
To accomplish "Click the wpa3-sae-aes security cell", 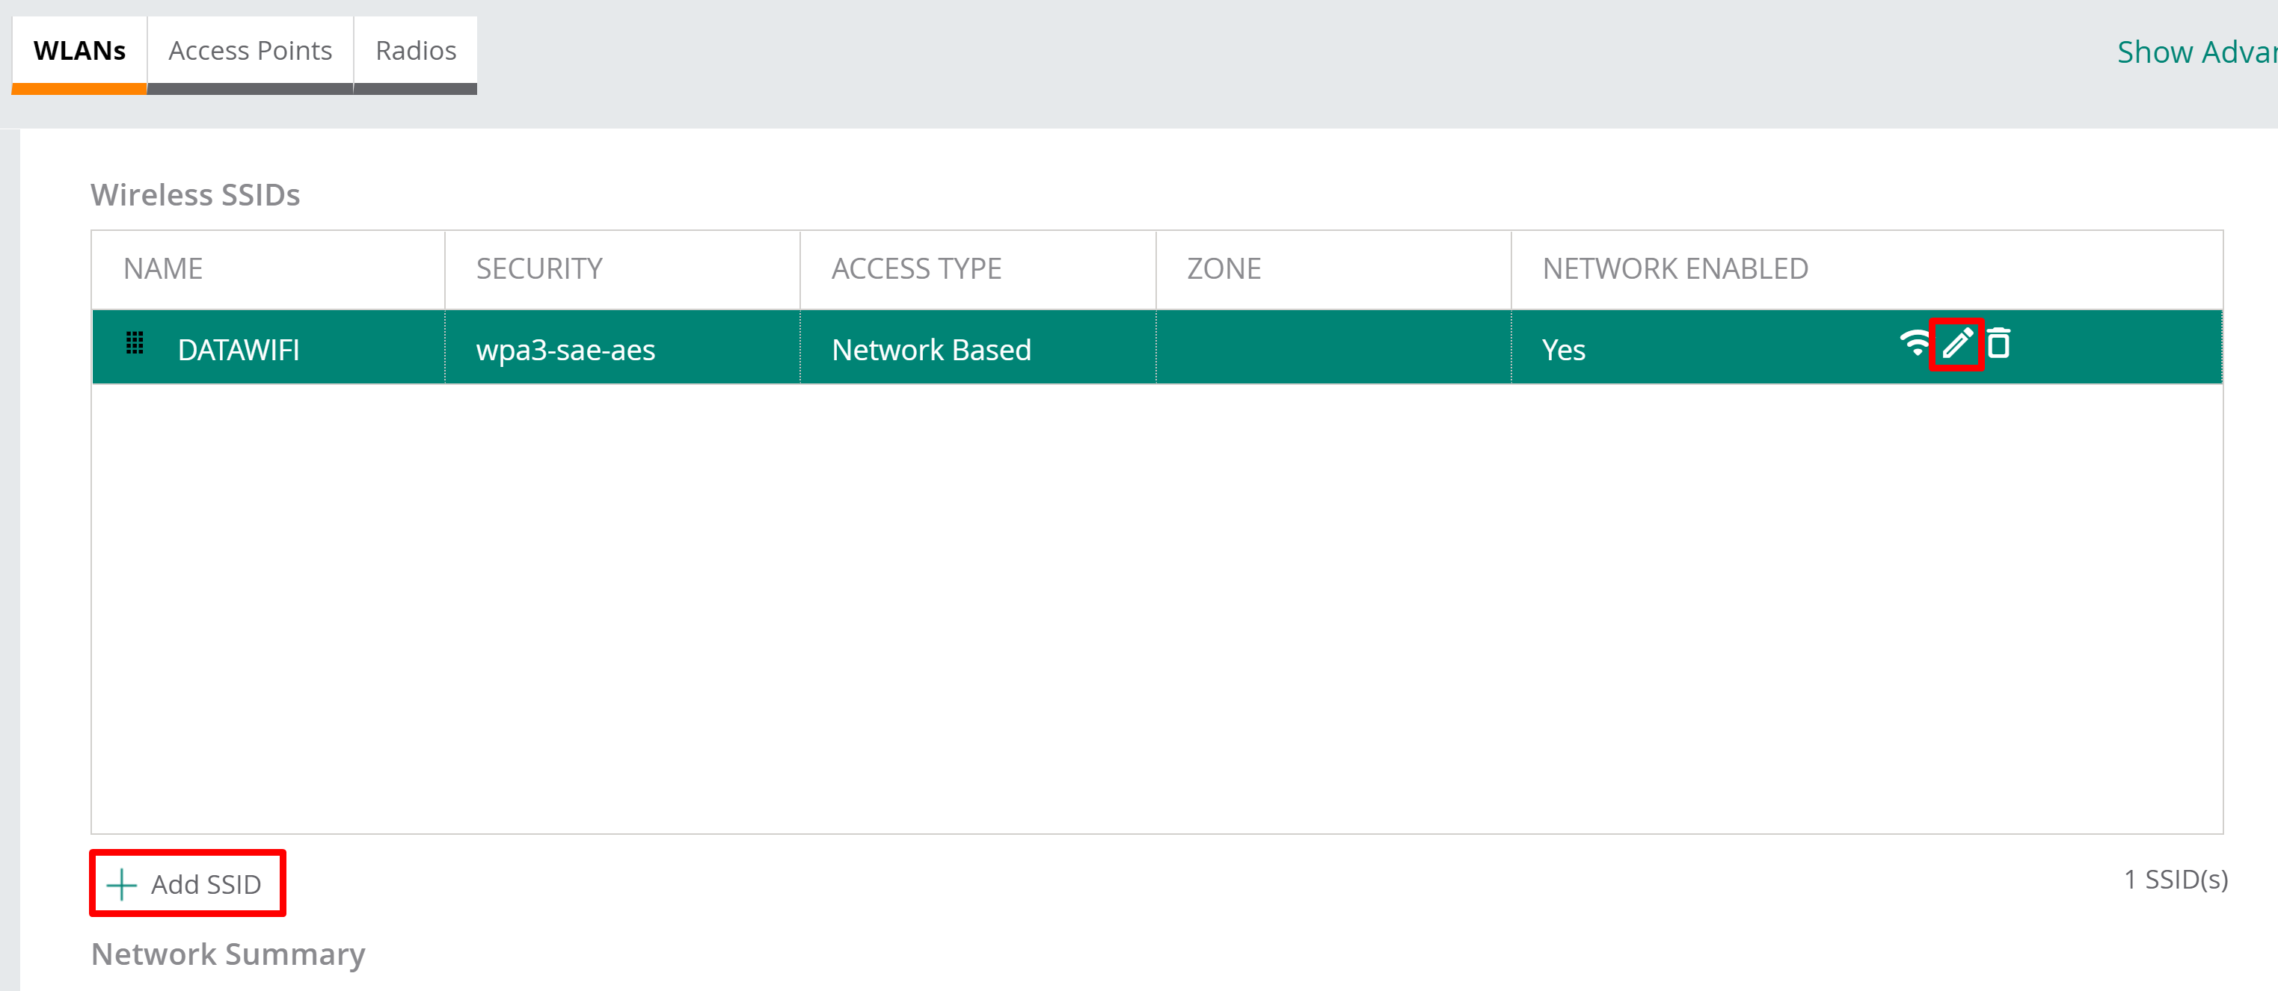I will pyautogui.click(x=566, y=350).
